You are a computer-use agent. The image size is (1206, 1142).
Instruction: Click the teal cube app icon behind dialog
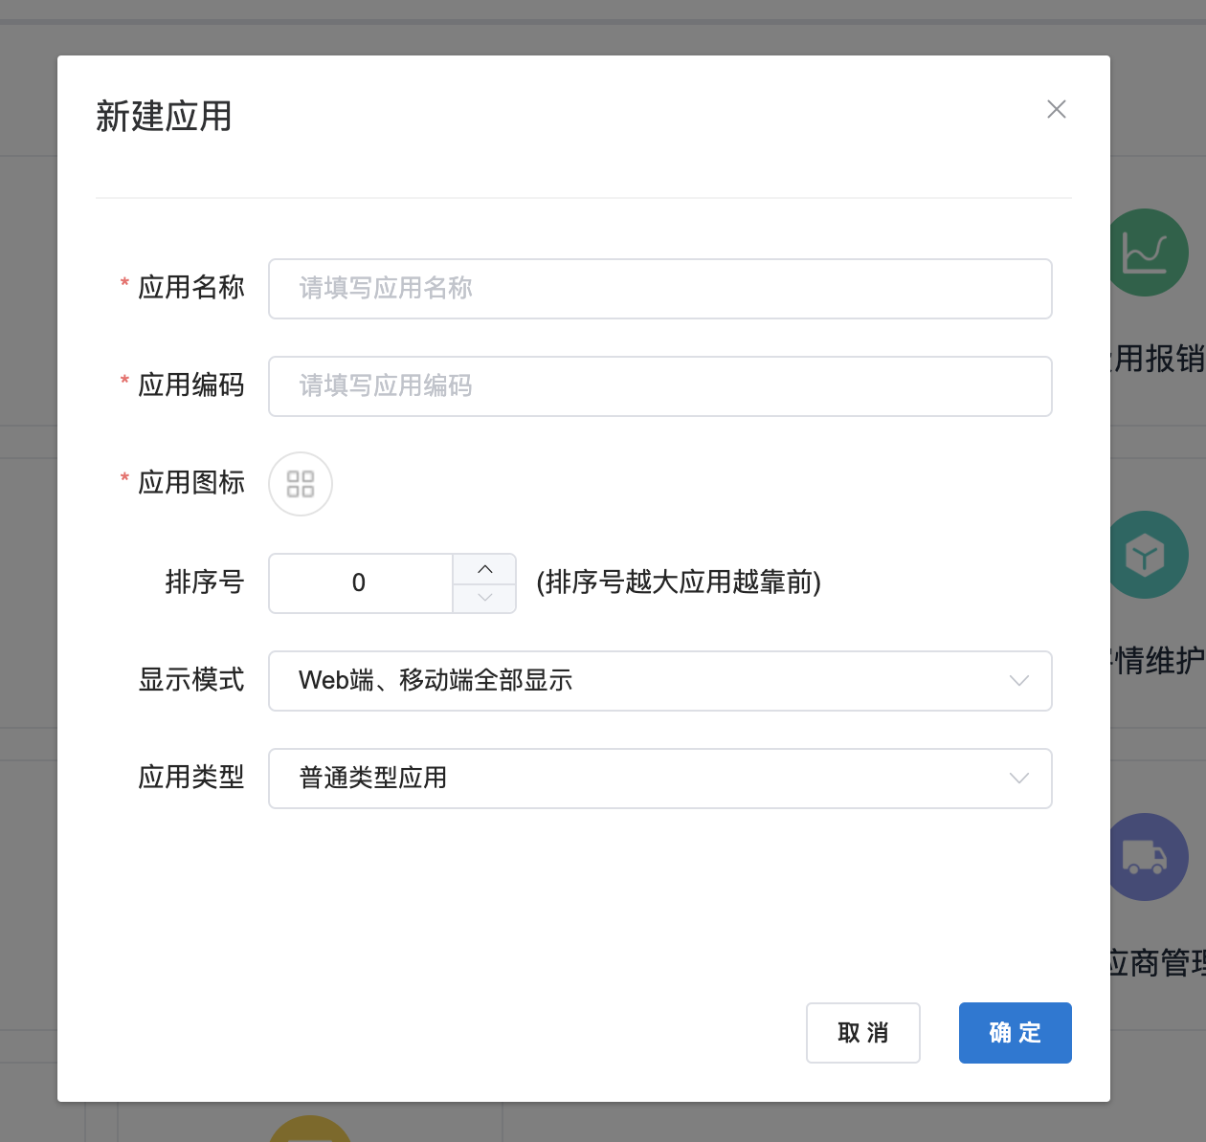pos(1150,555)
